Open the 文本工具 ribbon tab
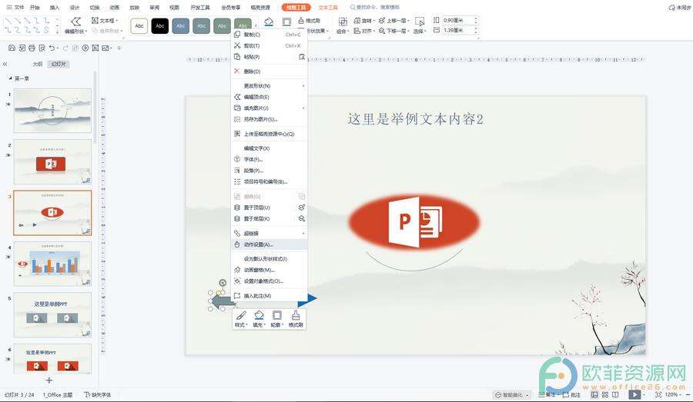 328,7
